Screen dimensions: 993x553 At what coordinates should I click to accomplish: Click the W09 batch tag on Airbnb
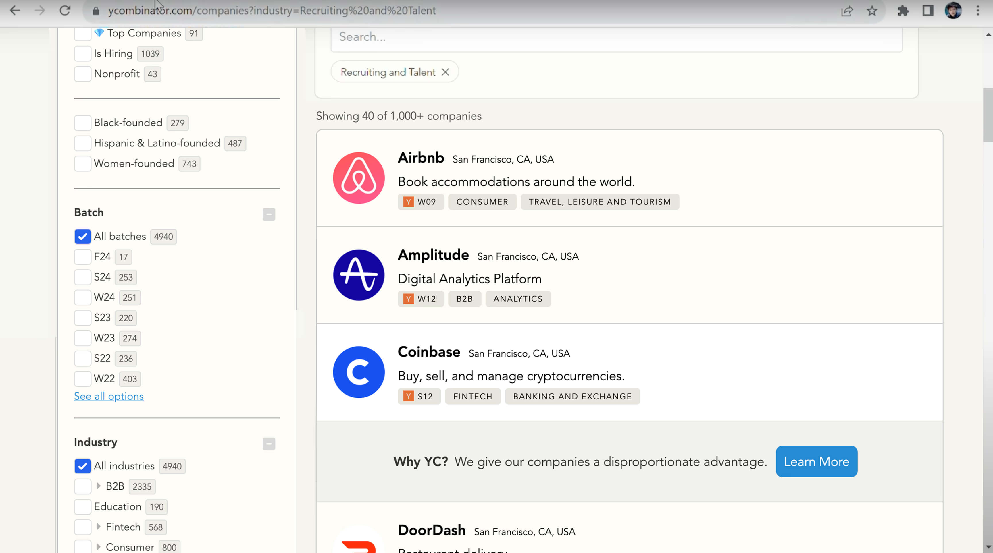421,202
